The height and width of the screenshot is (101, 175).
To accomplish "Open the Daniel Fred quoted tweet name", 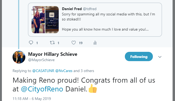I will pos(72,9).
